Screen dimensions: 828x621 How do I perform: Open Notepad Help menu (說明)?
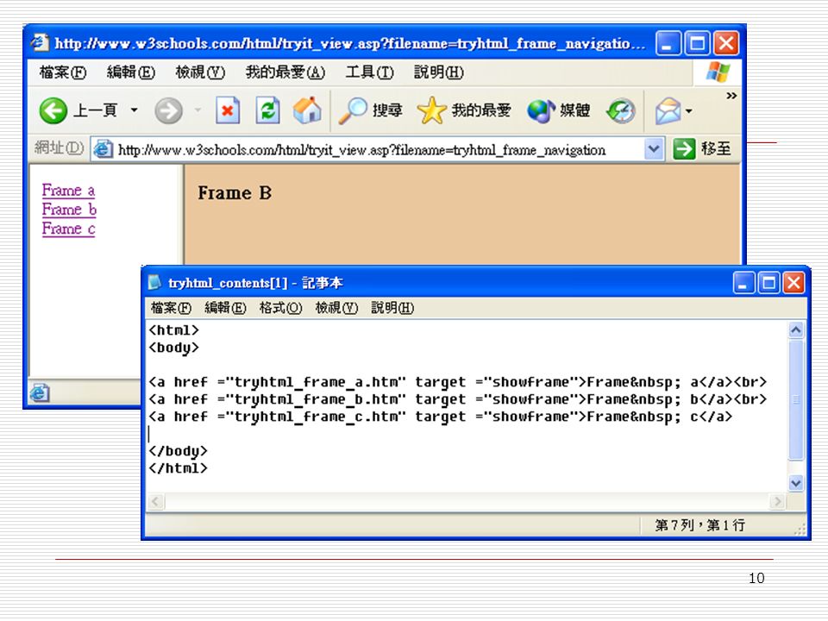coord(392,307)
